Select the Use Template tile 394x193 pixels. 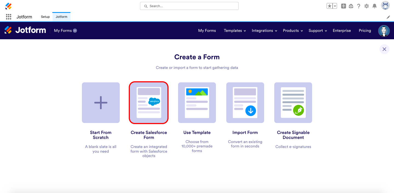pyautogui.click(x=197, y=103)
